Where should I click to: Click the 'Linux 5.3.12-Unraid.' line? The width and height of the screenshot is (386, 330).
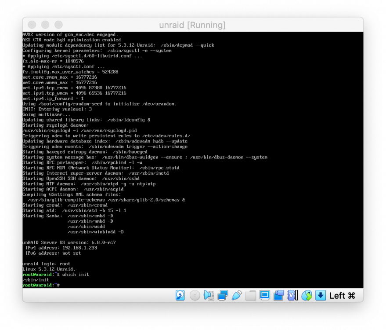(49, 269)
